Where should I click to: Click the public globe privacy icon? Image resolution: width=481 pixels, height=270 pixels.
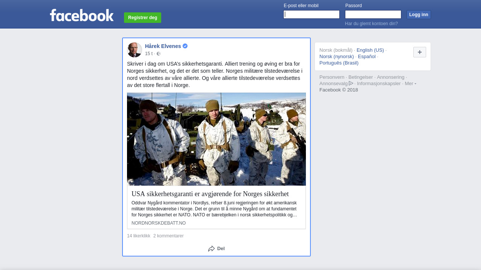click(159, 54)
